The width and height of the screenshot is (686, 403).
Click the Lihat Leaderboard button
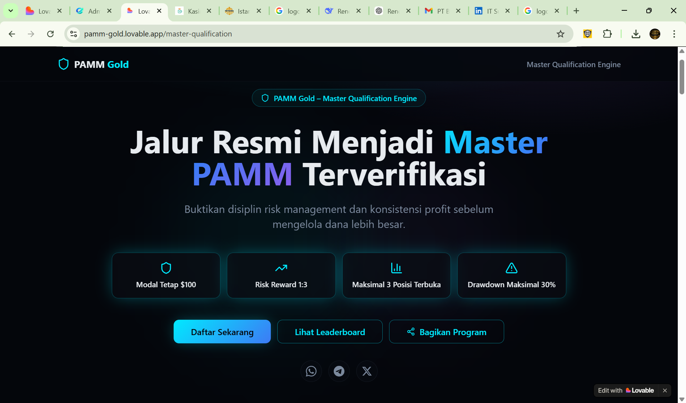330,332
